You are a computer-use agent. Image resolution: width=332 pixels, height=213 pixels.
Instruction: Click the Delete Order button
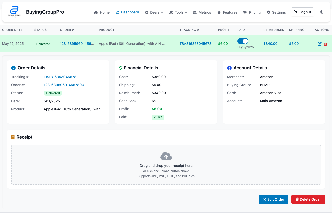pyautogui.click(x=308, y=199)
